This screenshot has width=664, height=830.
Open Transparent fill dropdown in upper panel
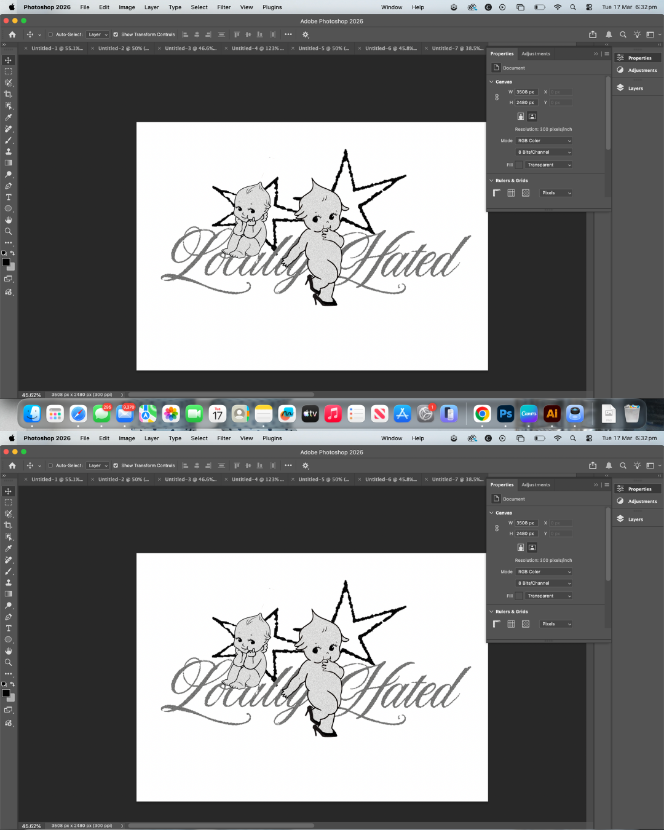click(x=549, y=165)
